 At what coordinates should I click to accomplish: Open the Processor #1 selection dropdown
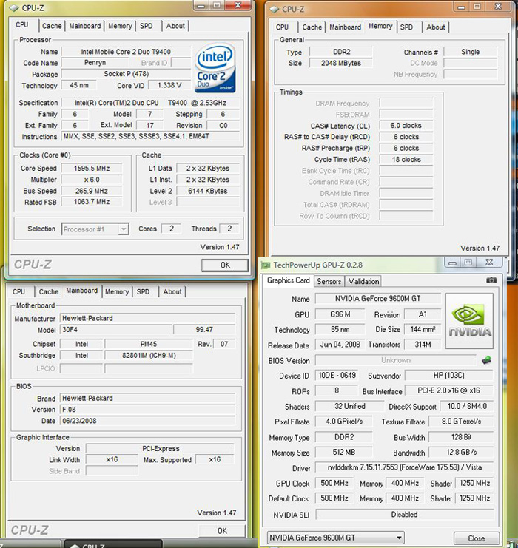click(x=95, y=229)
